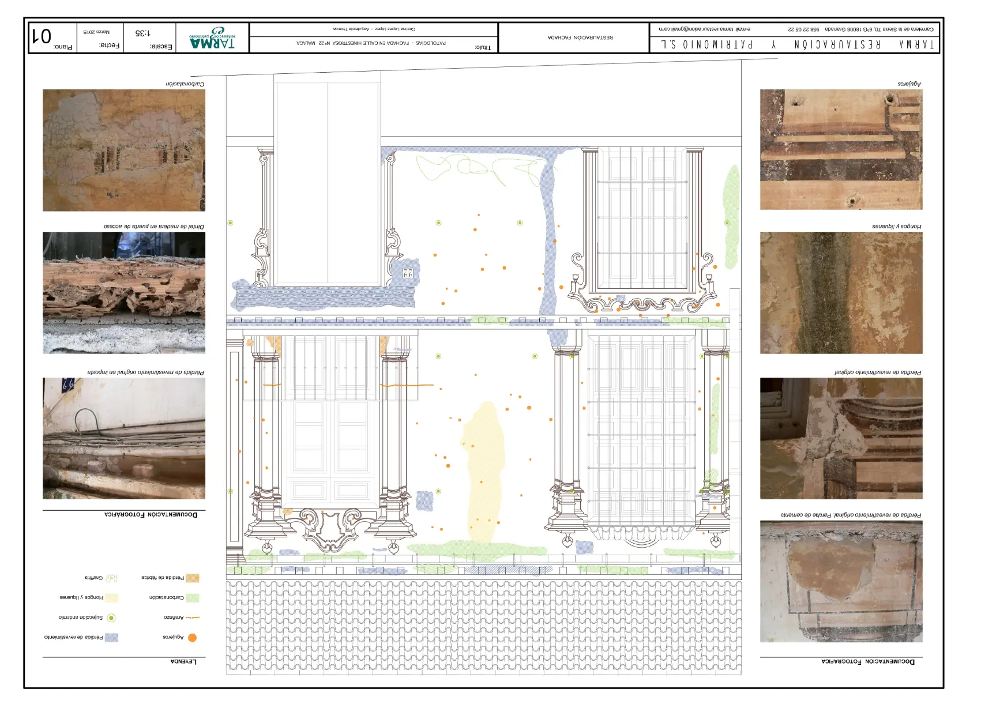Open the Hongos y líquenes photo
The width and height of the screenshot is (996, 704).
841,293
